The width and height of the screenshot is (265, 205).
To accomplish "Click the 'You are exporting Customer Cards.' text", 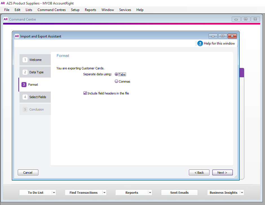I will click(80, 68).
